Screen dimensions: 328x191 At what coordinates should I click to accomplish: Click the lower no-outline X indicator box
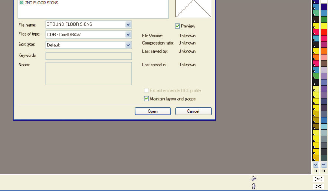[318, 186]
